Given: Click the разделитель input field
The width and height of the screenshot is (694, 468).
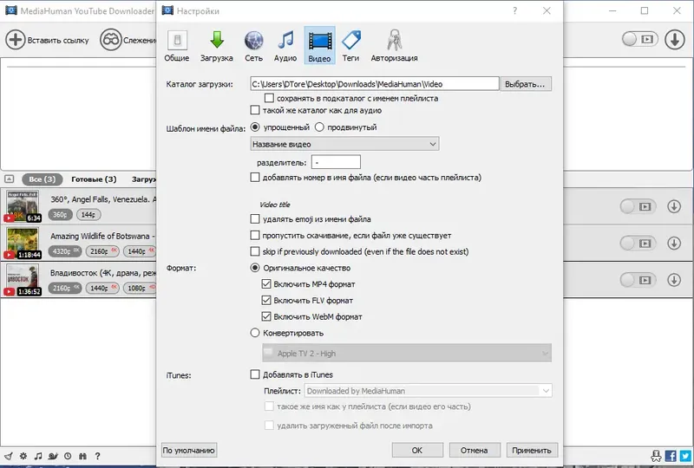Looking at the screenshot, I should pyautogui.click(x=336, y=162).
